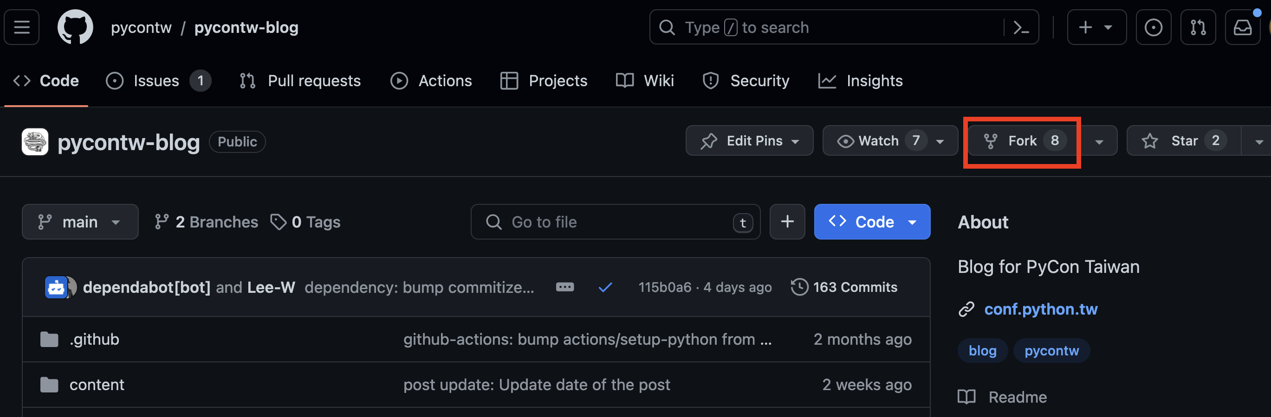Open the post update commit message
The height and width of the screenshot is (417, 1271).
click(536, 385)
